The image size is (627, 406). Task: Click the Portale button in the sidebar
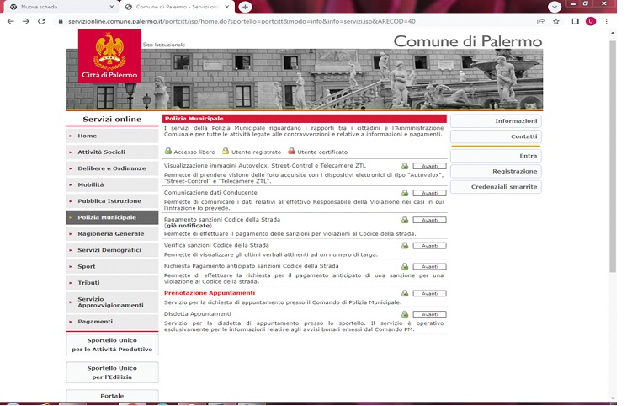point(112,396)
